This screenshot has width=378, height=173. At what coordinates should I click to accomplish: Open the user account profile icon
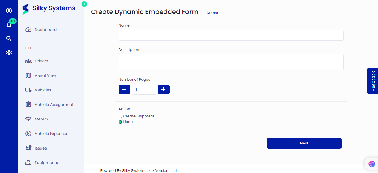(9, 11)
